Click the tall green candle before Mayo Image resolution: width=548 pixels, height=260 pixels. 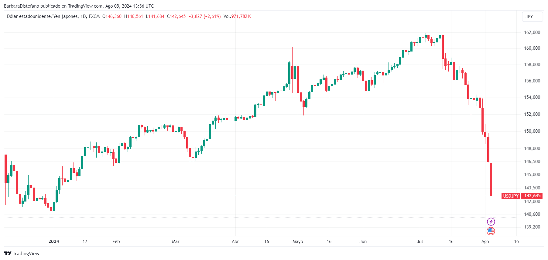[289, 73]
